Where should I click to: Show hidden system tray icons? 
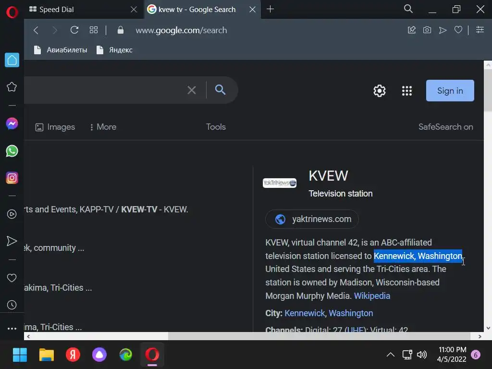point(390,355)
